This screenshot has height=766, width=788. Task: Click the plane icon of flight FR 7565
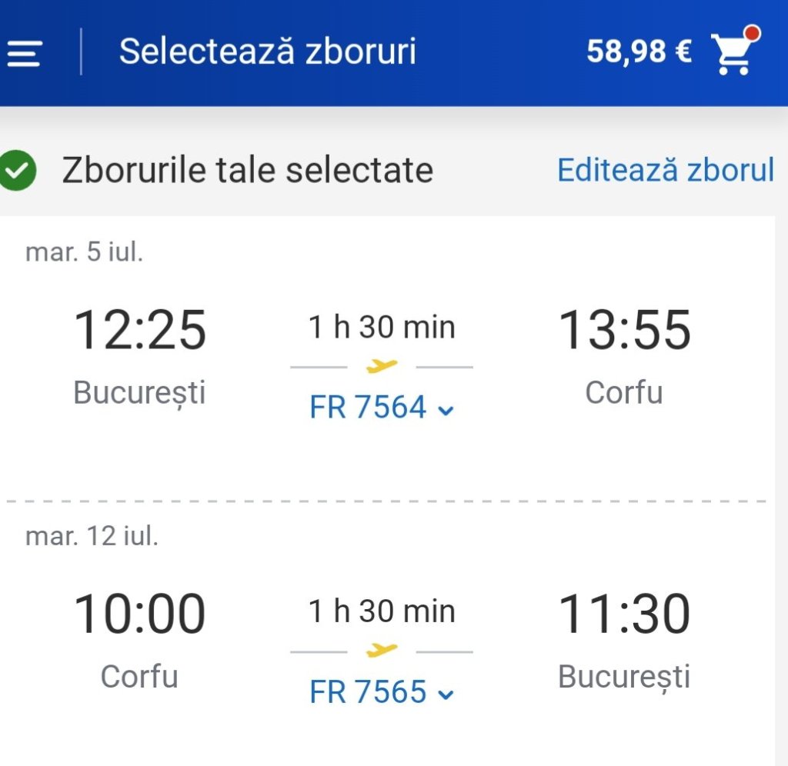coord(382,651)
